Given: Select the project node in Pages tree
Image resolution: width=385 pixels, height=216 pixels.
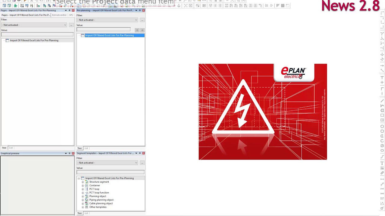Looking at the screenshot, I should tap(34, 40).
